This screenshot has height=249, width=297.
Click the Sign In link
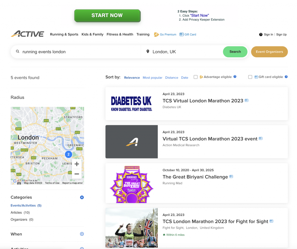(x=268, y=34)
